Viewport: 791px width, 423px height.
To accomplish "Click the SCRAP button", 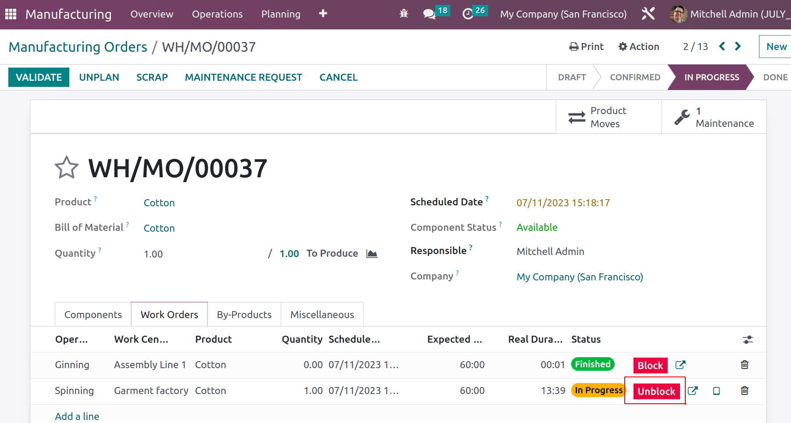I will click(x=152, y=77).
